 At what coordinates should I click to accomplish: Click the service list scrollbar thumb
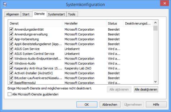[155, 28]
